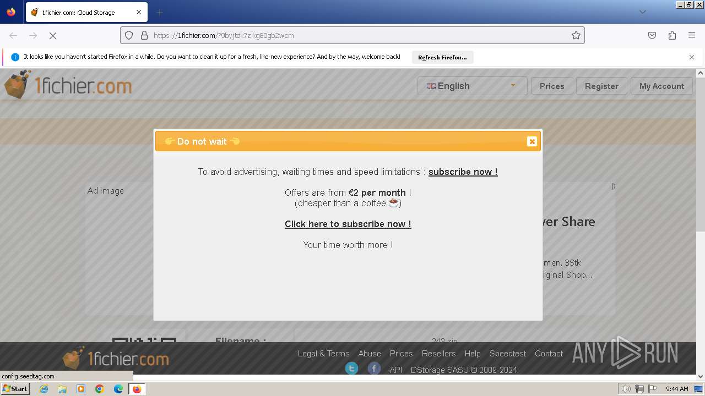Open the Help footer link
This screenshot has height=396, width=705.
(x=473, y=354)
